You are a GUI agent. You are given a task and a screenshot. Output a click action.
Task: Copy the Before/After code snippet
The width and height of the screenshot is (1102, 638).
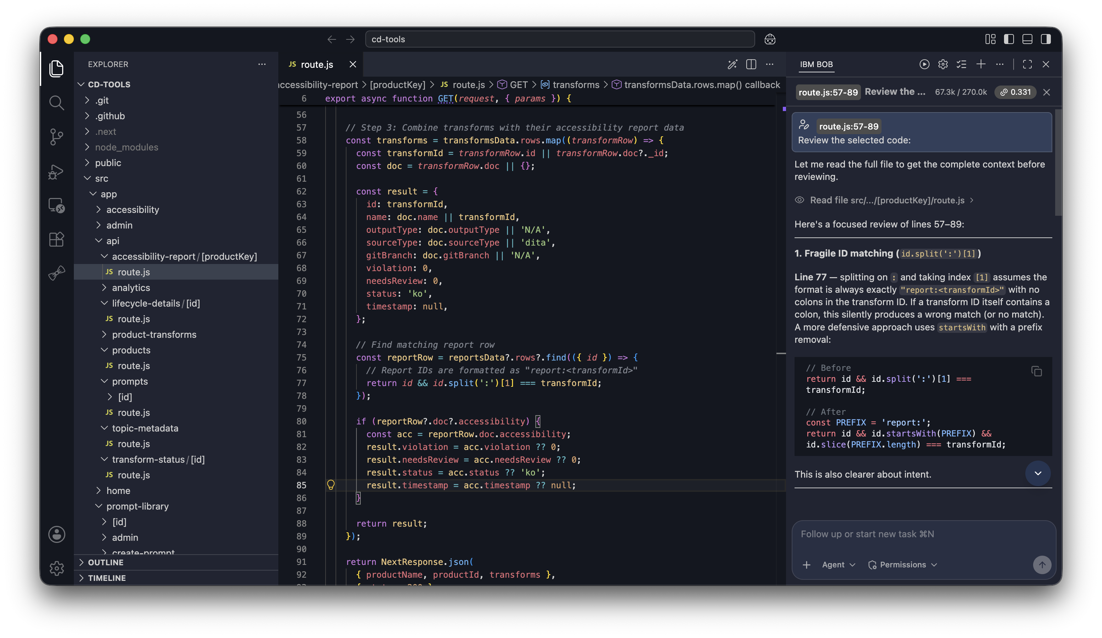pyautogui.click(x=1036, y=372)
